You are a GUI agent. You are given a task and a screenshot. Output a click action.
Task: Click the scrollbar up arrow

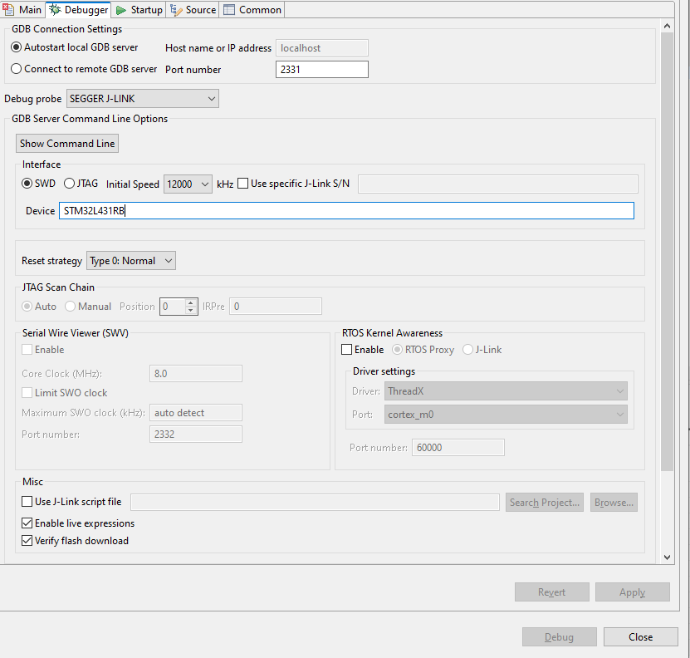[667, 25]
